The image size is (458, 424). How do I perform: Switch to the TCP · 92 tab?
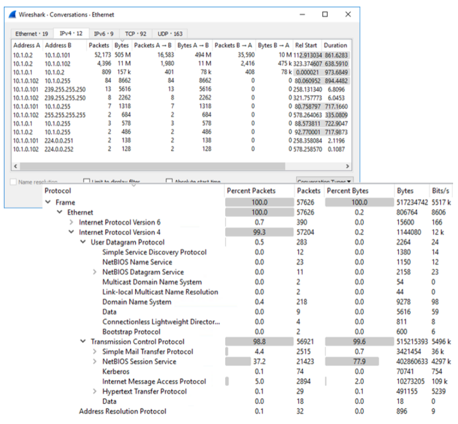(x=135, y=34)
